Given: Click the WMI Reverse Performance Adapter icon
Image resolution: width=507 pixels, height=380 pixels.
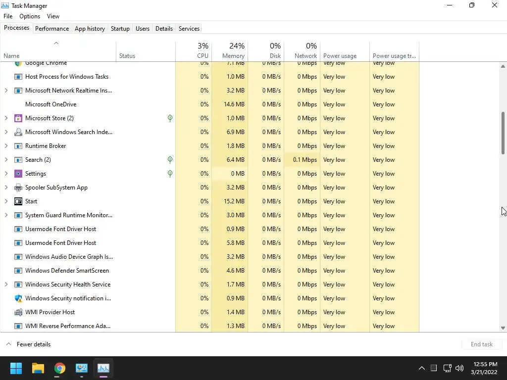Looking at the screenshot, I should [x=18, y=326].
